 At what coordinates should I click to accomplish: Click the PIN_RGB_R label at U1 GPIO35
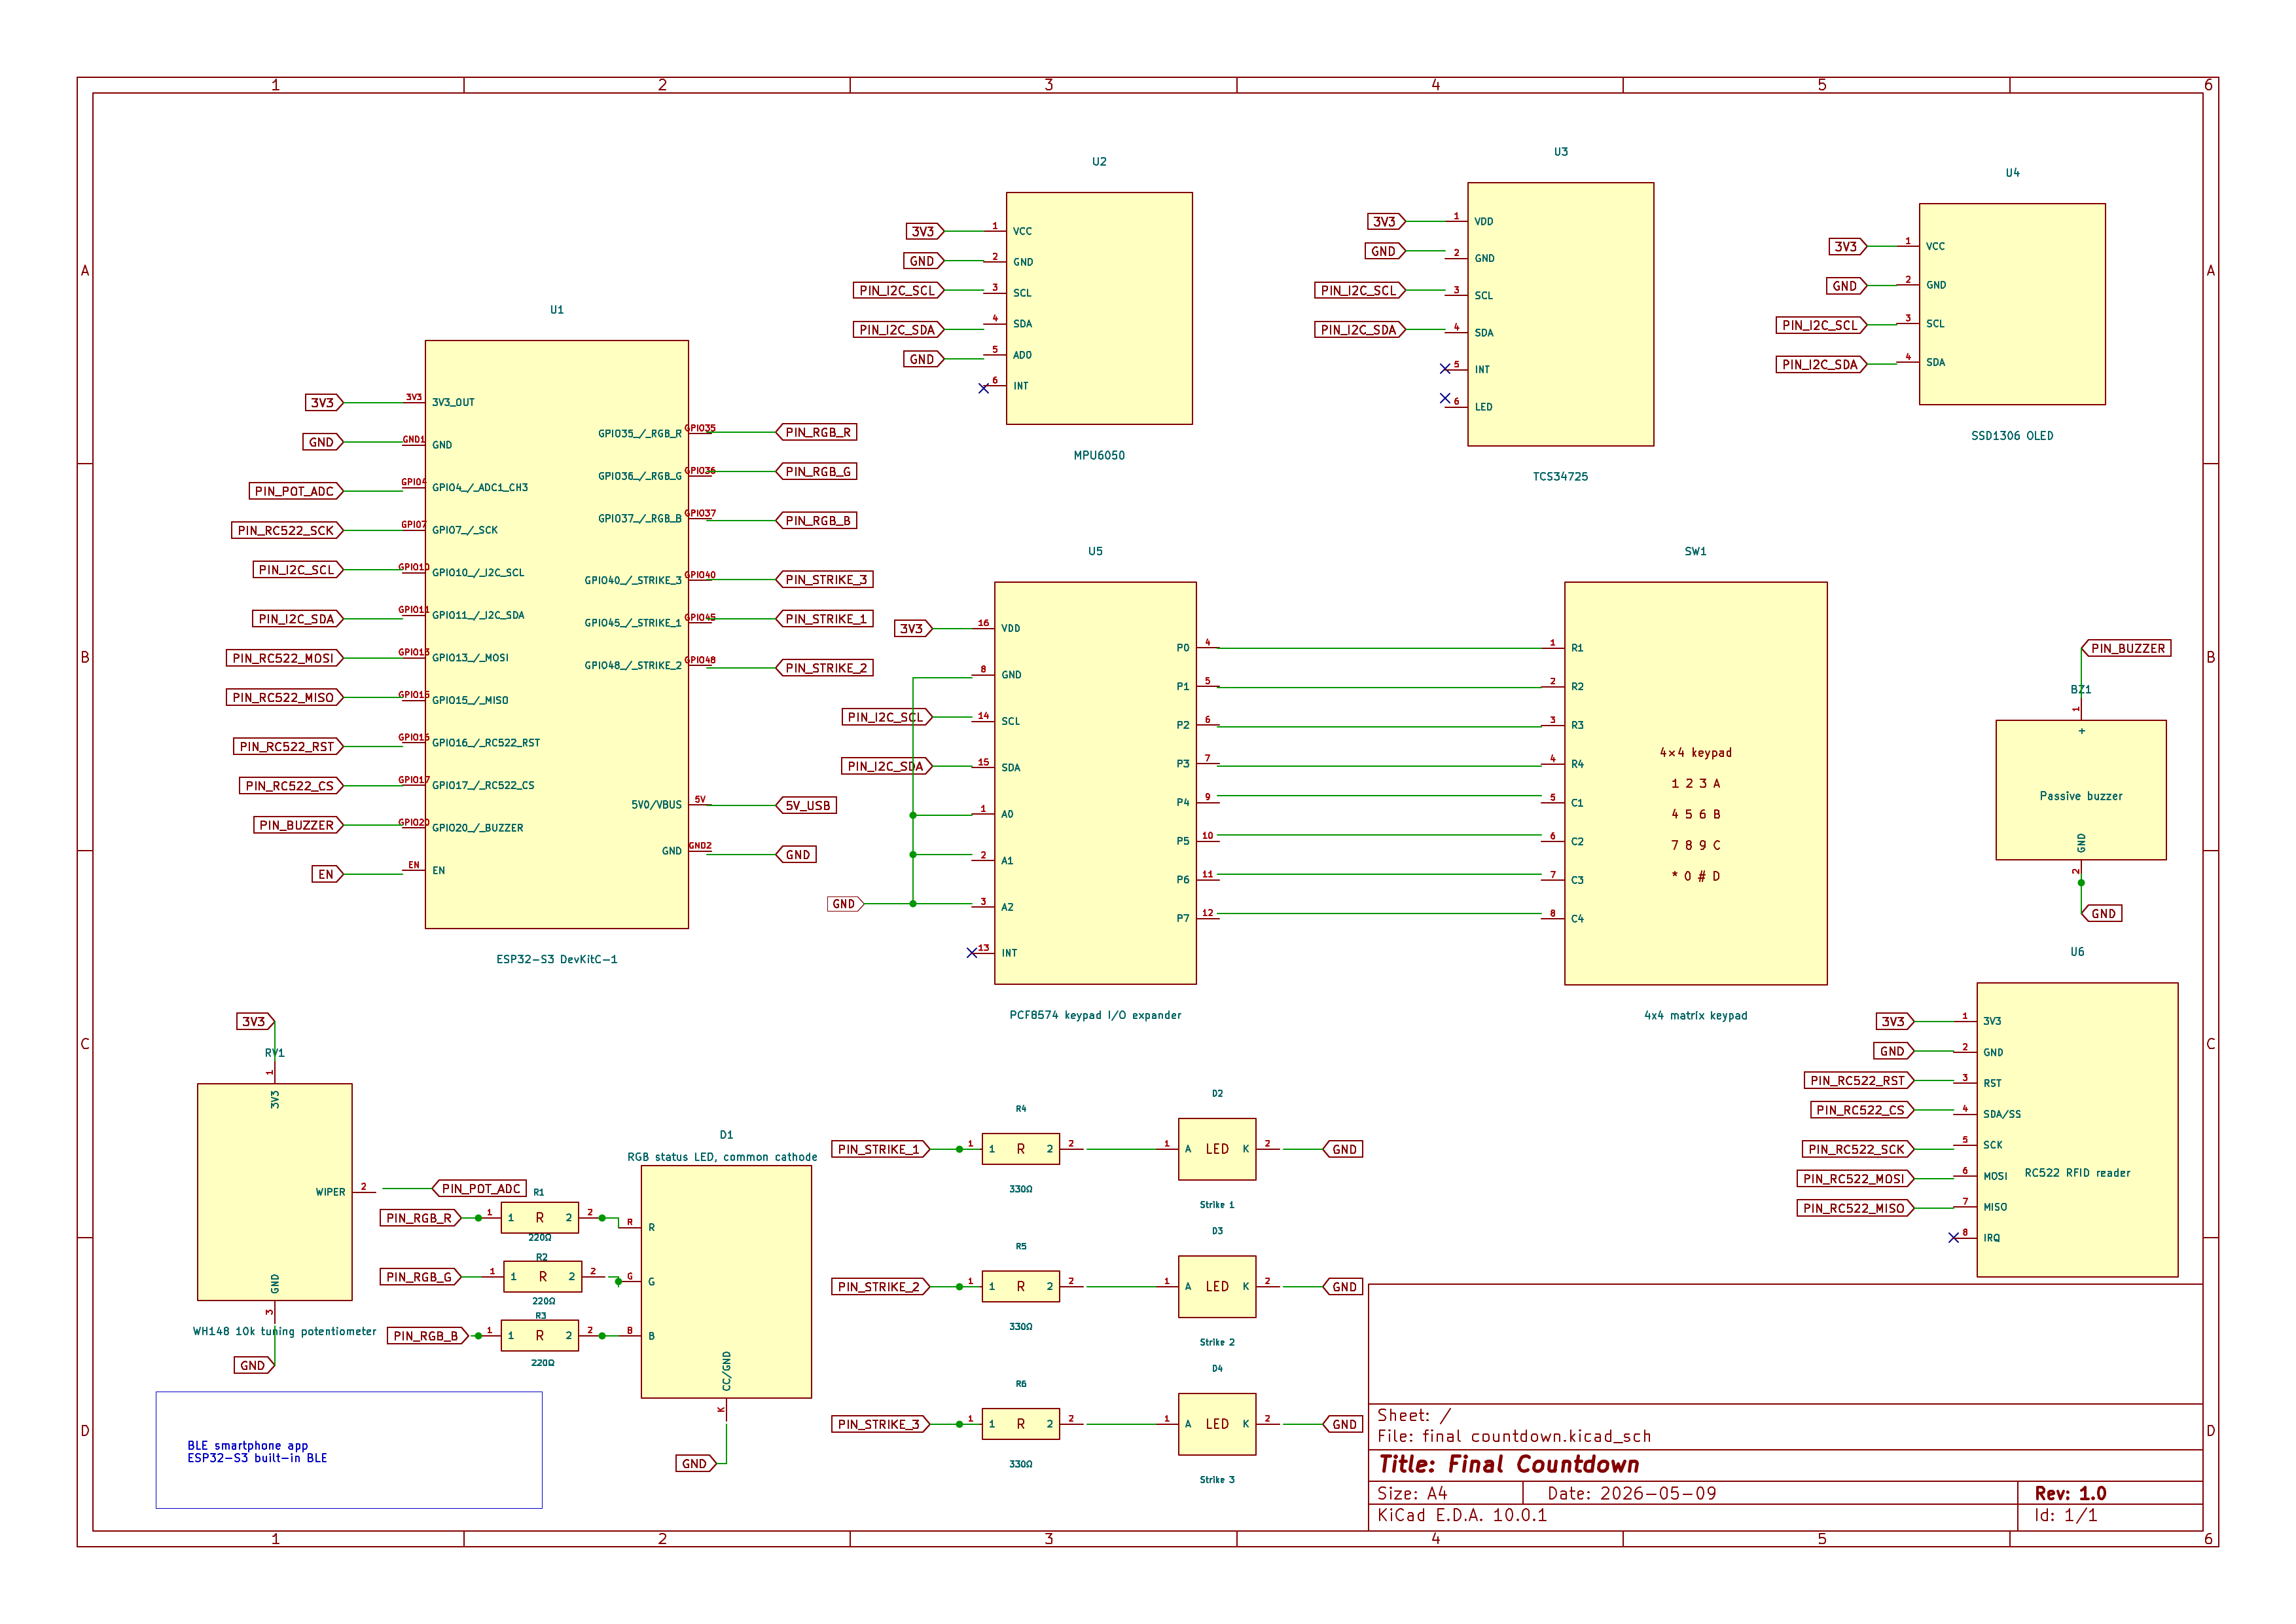tap(817, 432)
